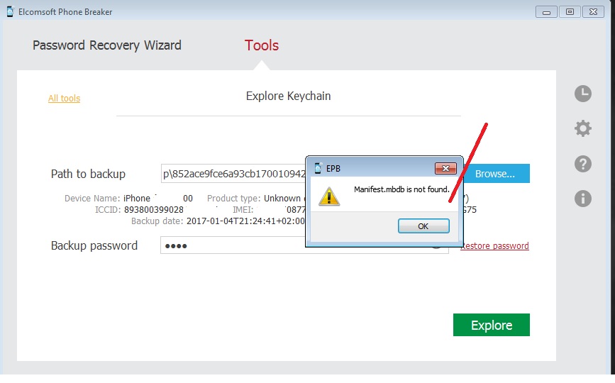The height and width of the screenshot is (383, 615).
Task: Select the Tools tab
Action: pyautogui.click(x=262, y=45)
